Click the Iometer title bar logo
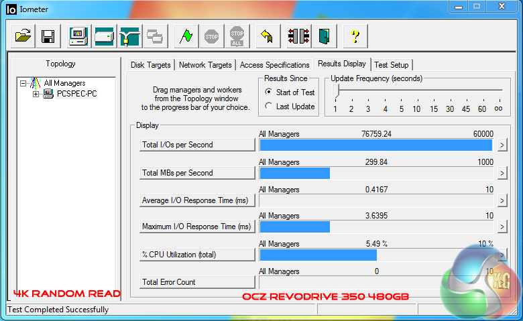 (x=11, y=9)
